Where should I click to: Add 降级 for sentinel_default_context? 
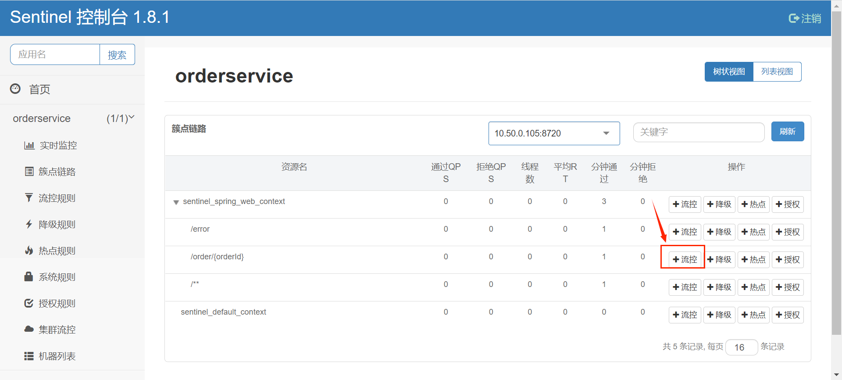(719, 315)
